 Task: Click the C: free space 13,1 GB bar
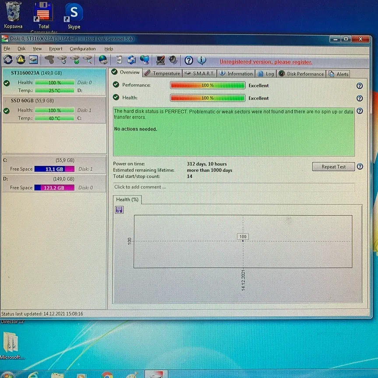(x=54, y=169)
